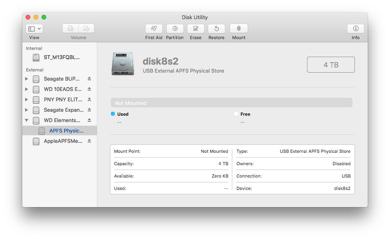Click the Device 'disk8s2' value
This screenshot has width=390, height=239.
coord(342,188)
